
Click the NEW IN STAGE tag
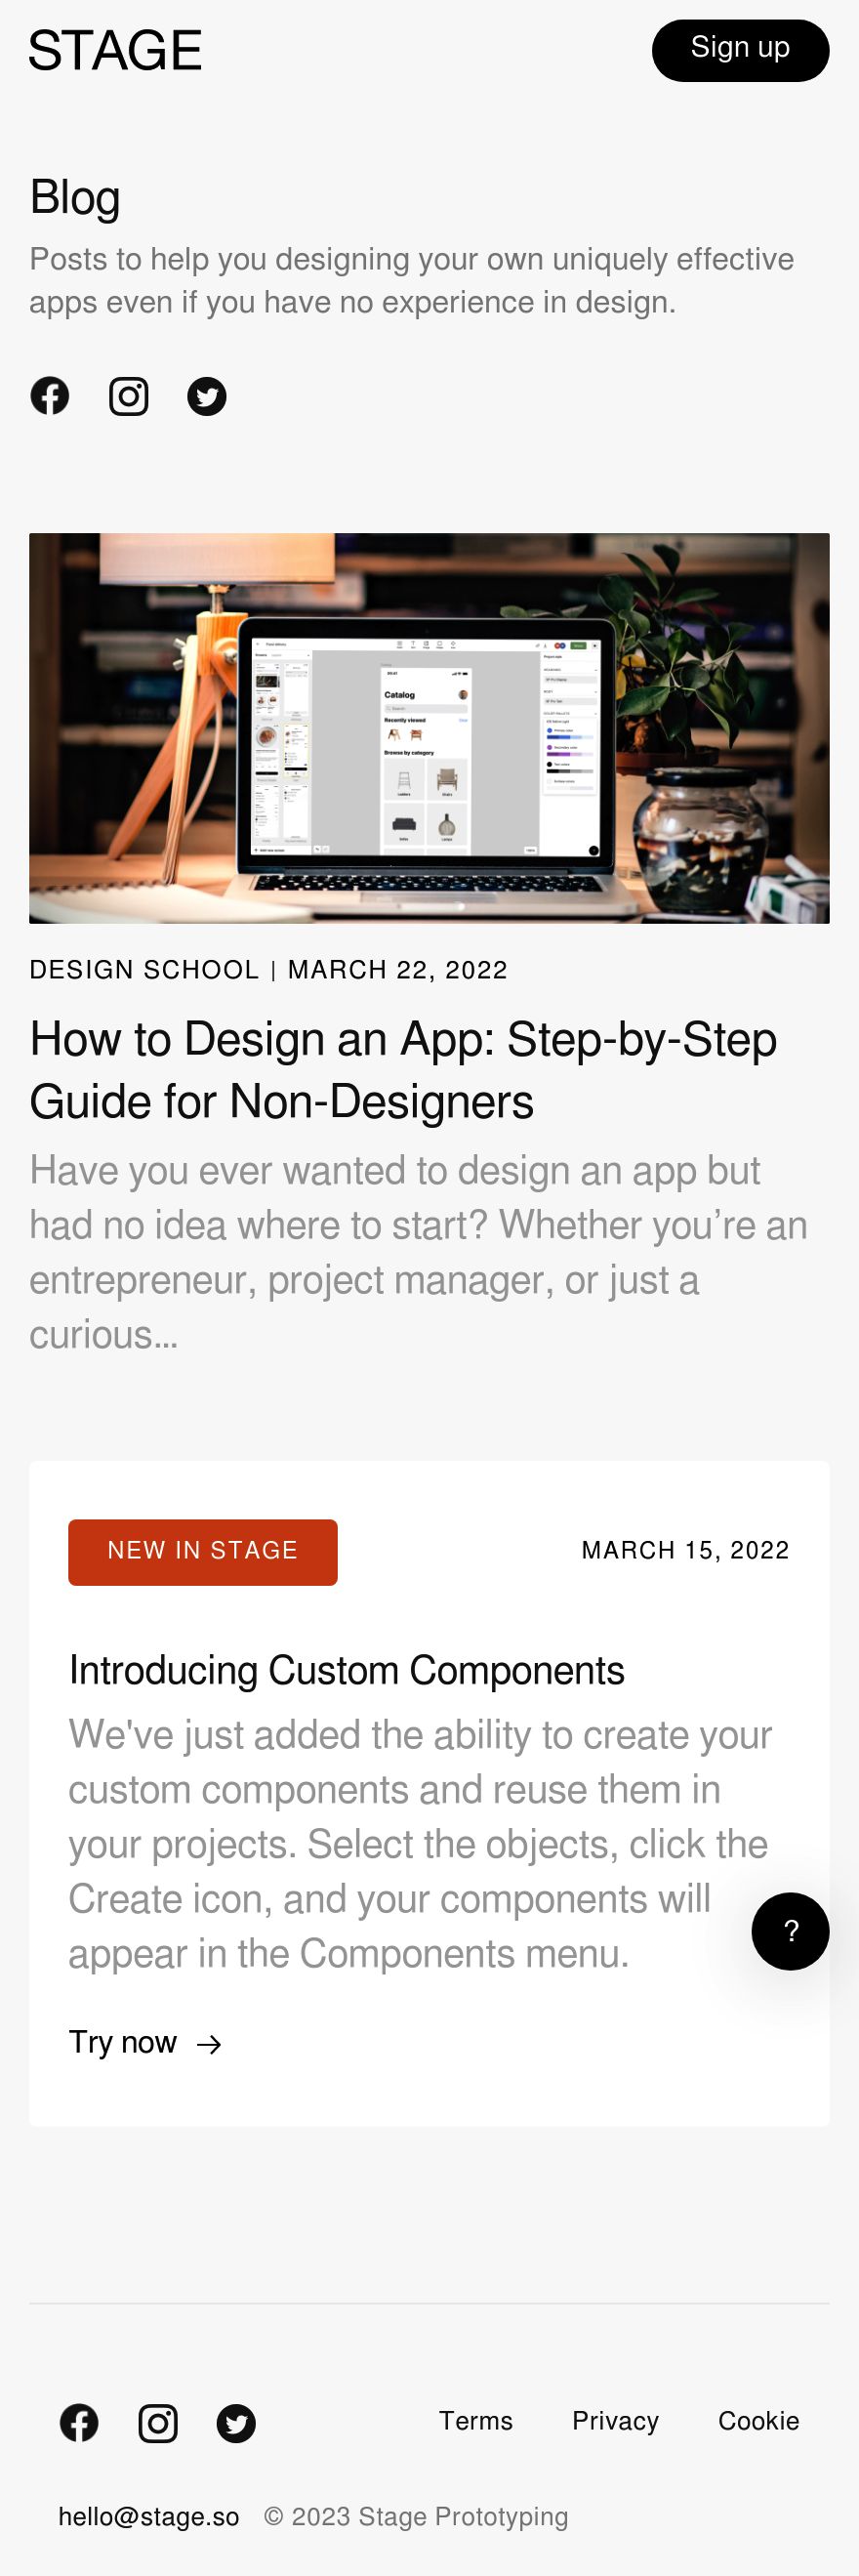[x=203, y=1551]
